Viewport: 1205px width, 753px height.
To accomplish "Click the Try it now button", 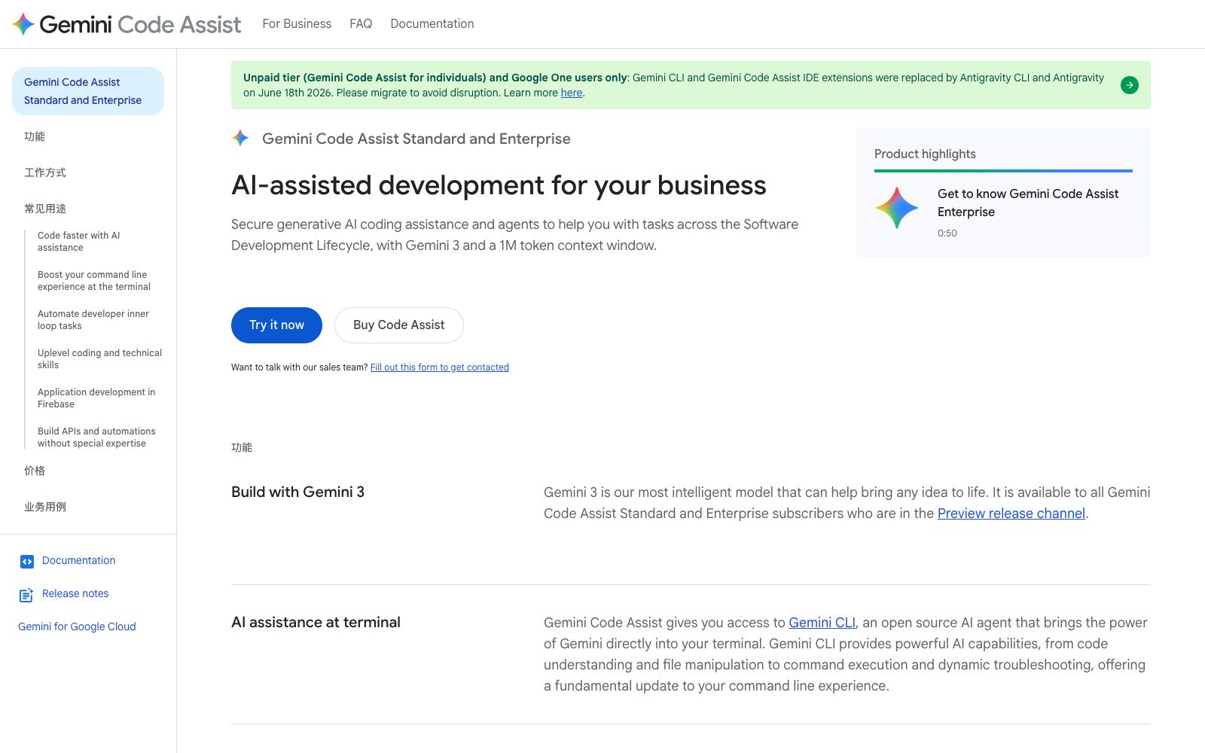I will (276, 325).
